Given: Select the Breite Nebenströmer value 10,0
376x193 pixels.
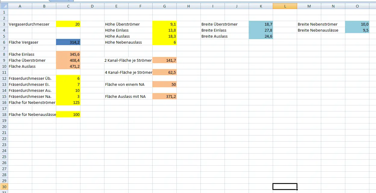Looking at the screenshot, I should click(357, 24).
